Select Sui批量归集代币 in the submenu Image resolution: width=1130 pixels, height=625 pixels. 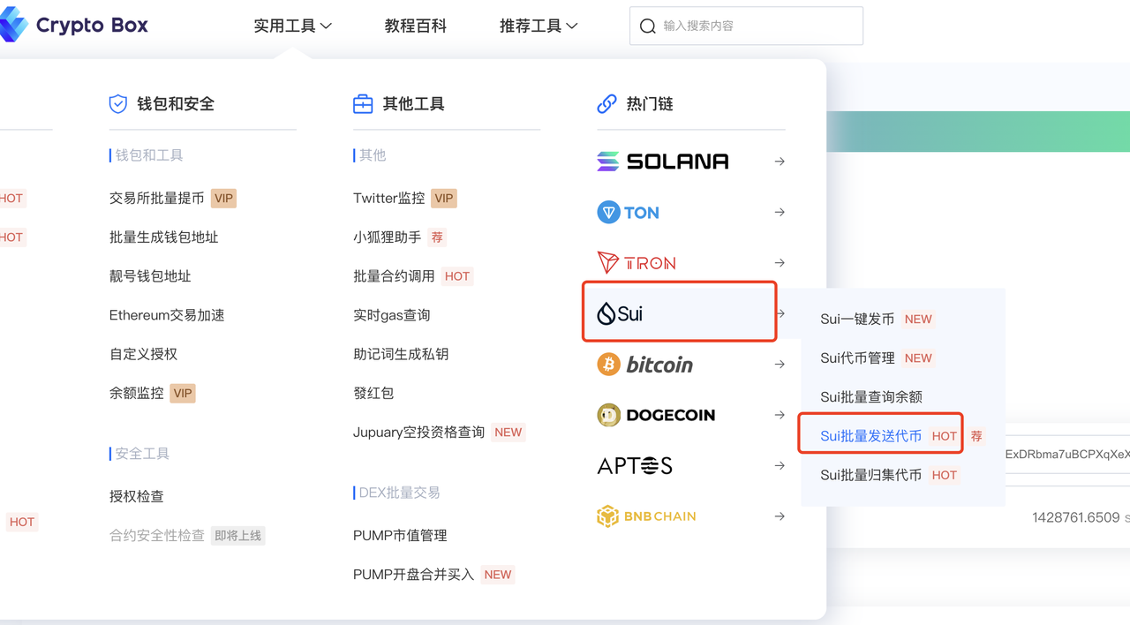871,475
